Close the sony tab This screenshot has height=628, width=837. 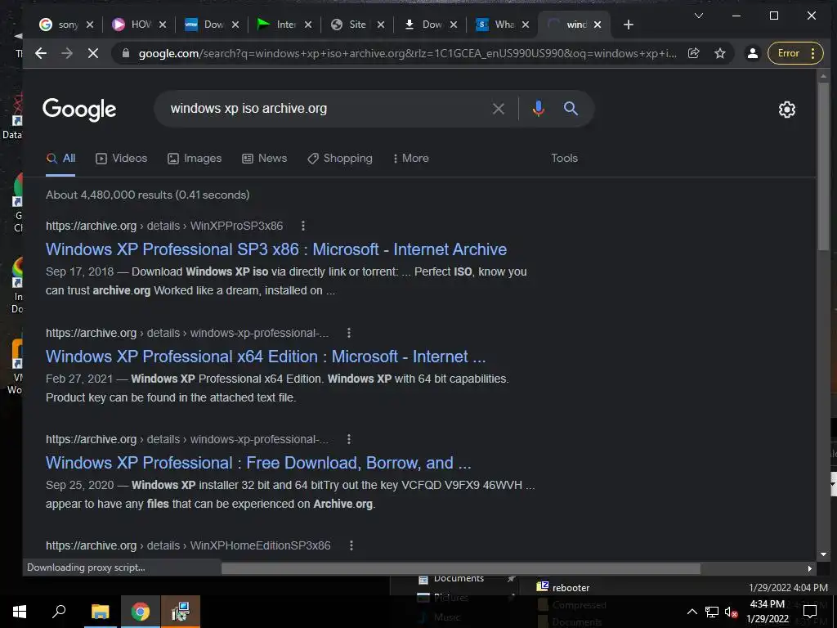[x=90, y=25]
